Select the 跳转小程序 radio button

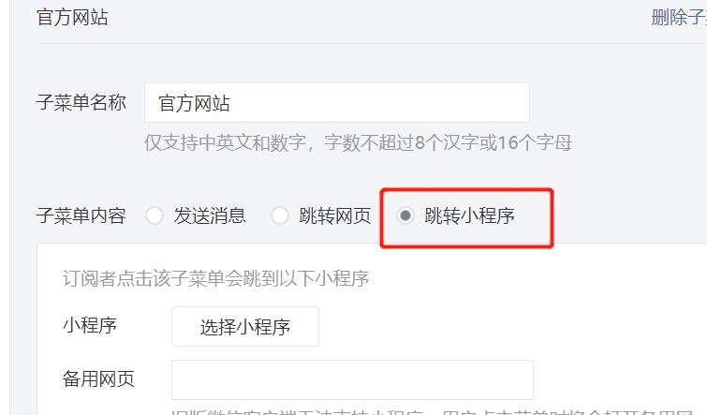pos(405,215)
